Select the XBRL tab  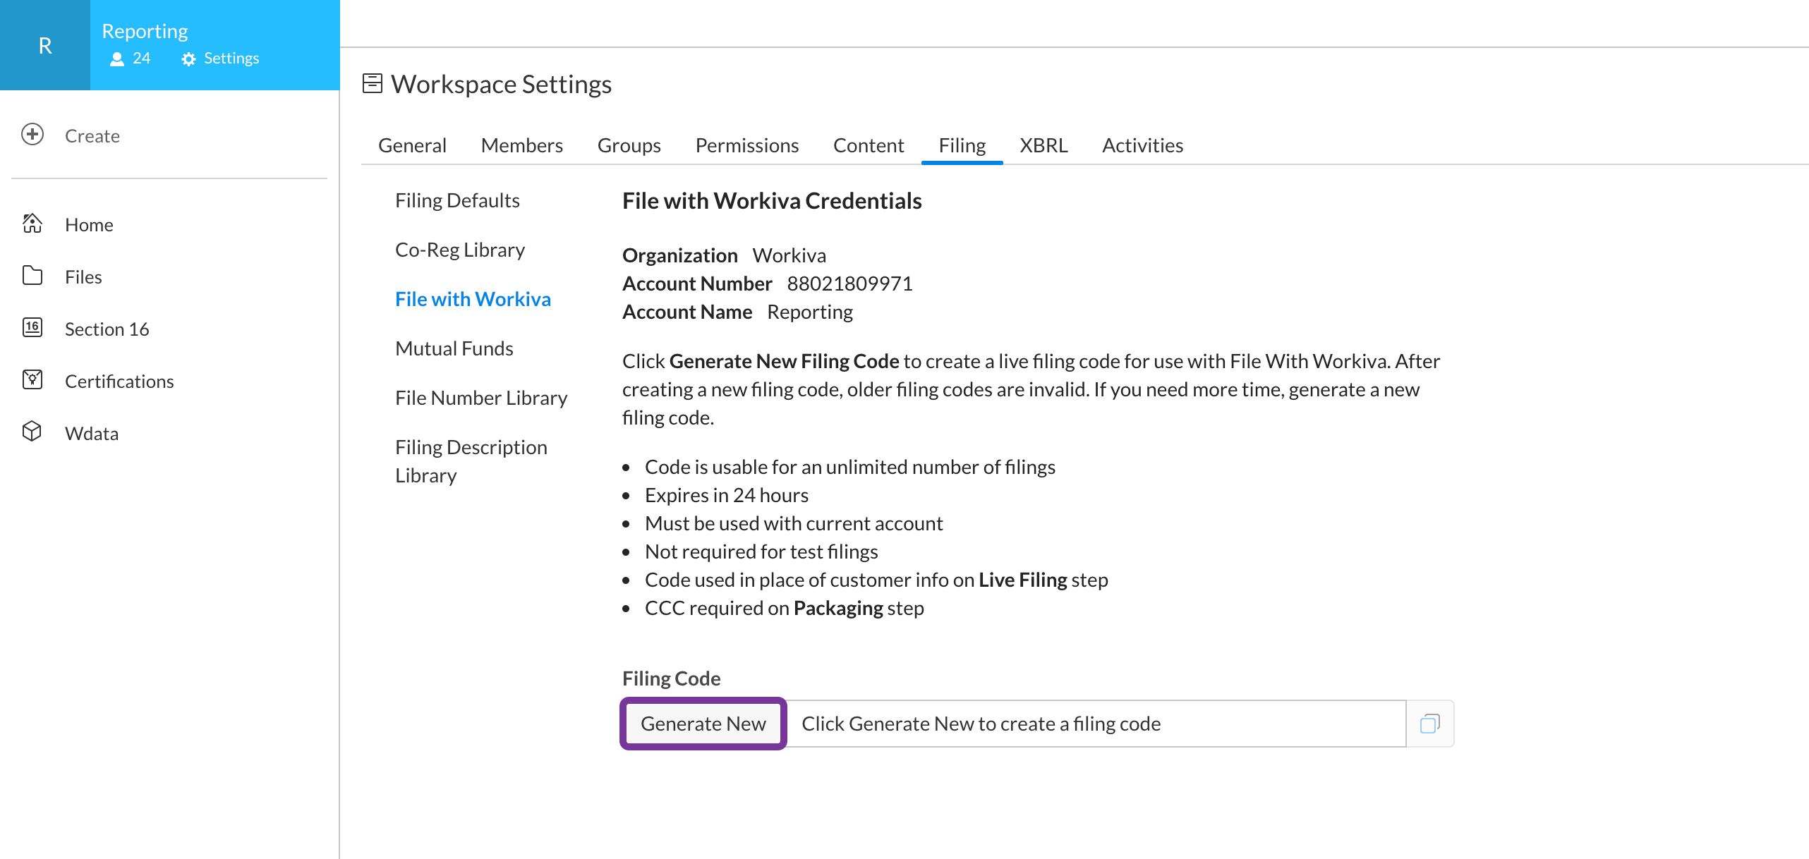[1043, 145]
